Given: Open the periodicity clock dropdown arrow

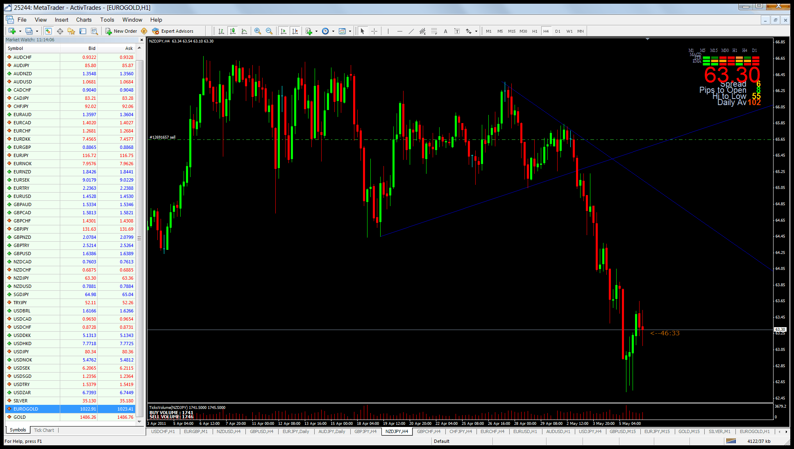Looking at the screenshot, I should tap(333, 31).
